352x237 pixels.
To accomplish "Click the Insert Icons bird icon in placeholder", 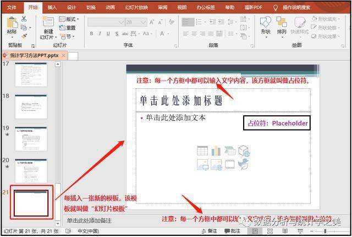I will (x=244, y=164).
